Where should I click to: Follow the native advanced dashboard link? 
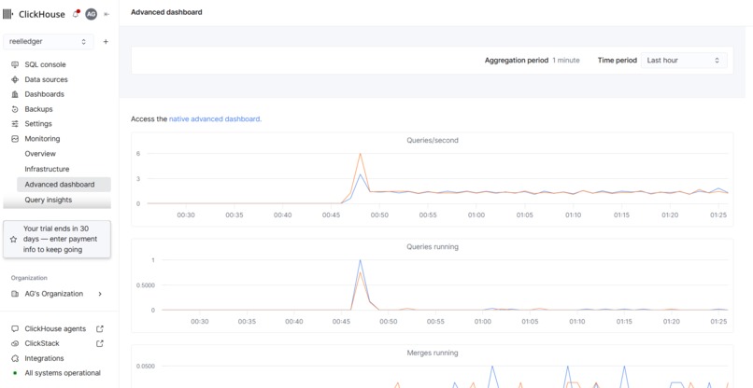click(x=215, y=119)
